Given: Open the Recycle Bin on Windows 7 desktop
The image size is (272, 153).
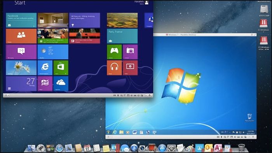Looking at the screenshot, I should [x=249, y=117].
